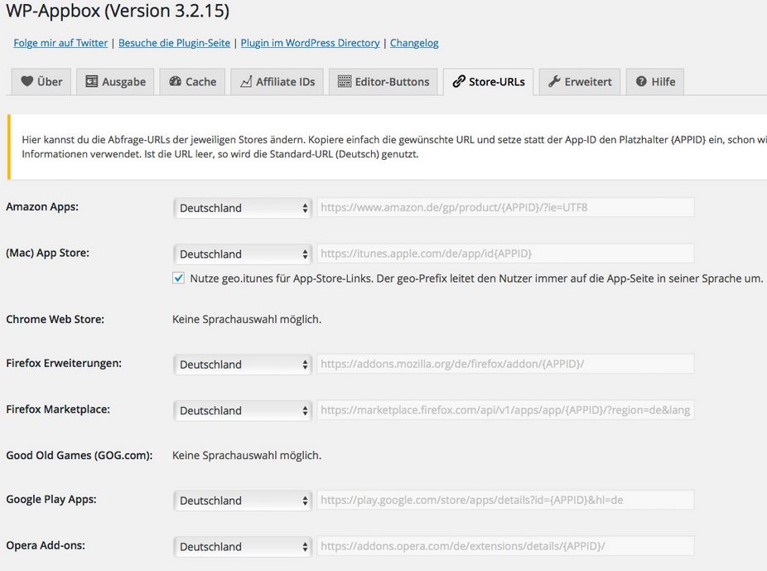This screenshot has height=571, width=767.
Task: Click the 'Chrome Web Store:' label
Action: [x=55, y=320]
